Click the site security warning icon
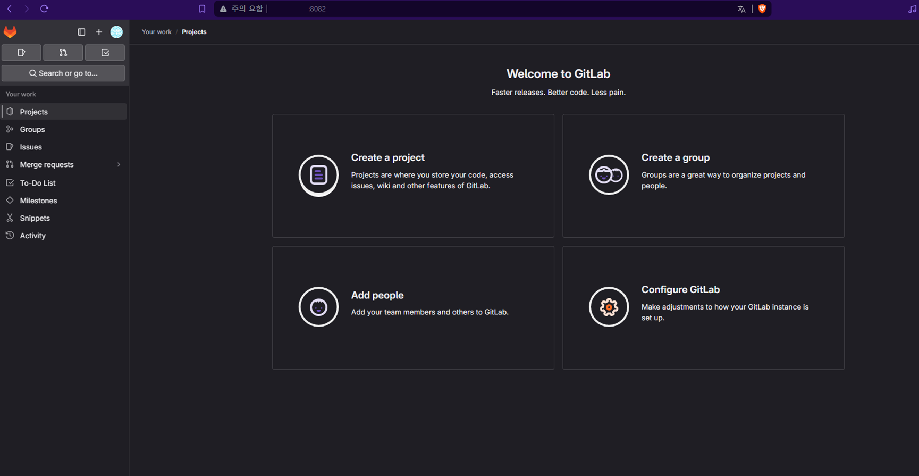 (x=223, y=9)
